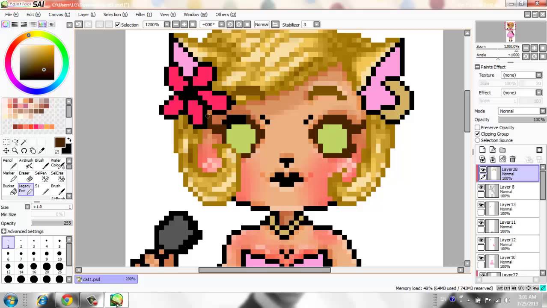Open the Others menu
The width and height of the screenshot is (547, 308).
click(226, 15)
